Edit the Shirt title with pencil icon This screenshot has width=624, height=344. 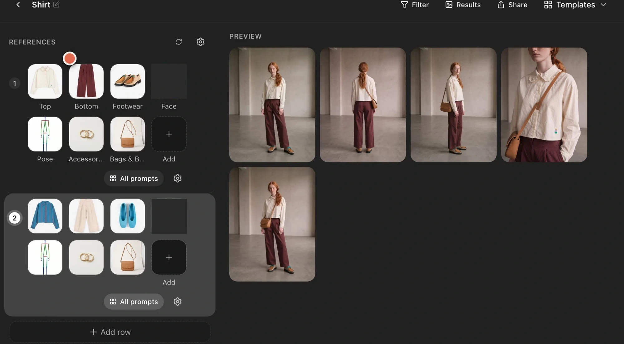(56, 5)
